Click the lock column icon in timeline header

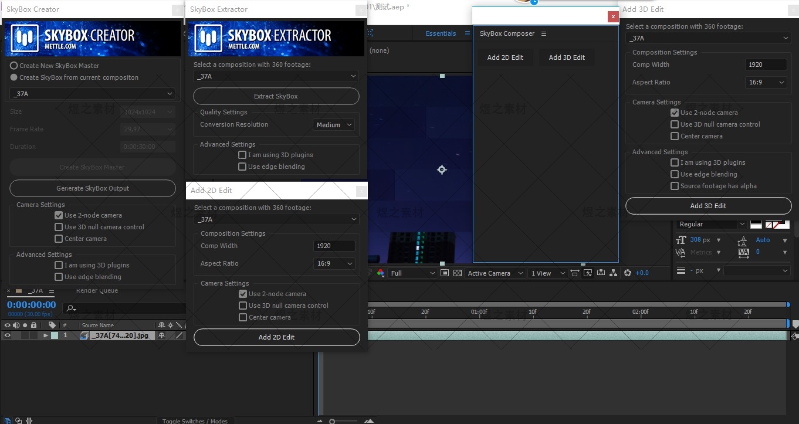click(34, 325)
